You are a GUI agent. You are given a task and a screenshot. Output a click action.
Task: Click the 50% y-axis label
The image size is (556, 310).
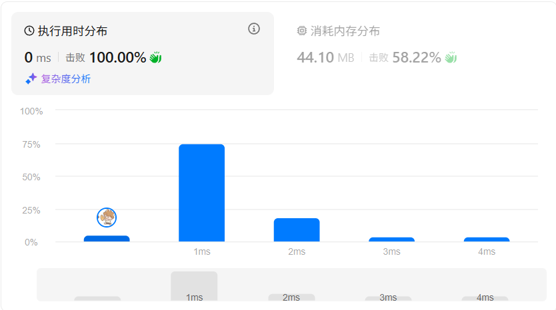coord(31,177)
